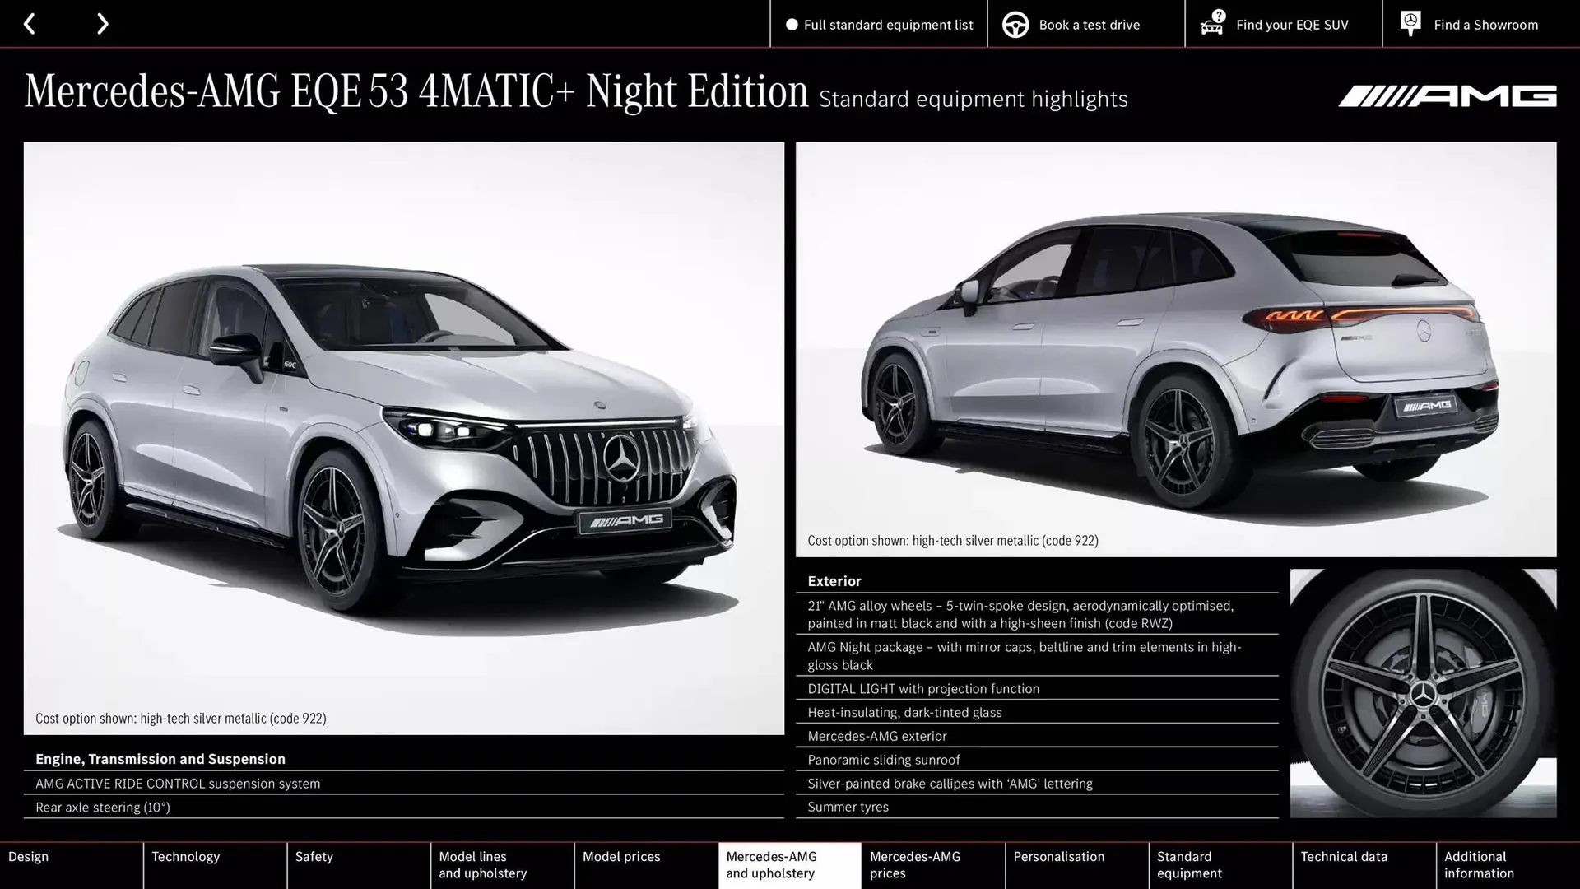The height and width of the screenshot is (889, 1580).
Task: Click the Find your EQE SUV car icon
Action: tap(1212, 23)
